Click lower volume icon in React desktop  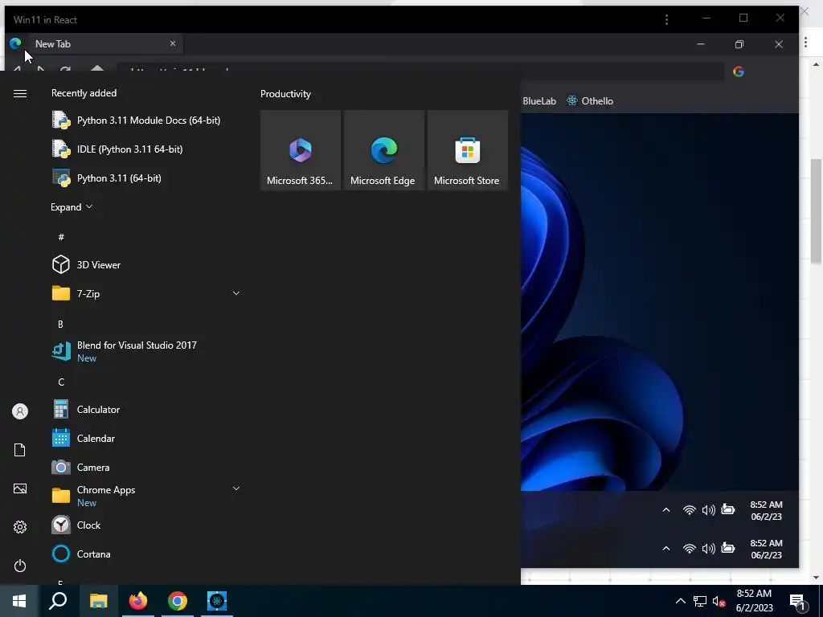click(x=709, y=548)
